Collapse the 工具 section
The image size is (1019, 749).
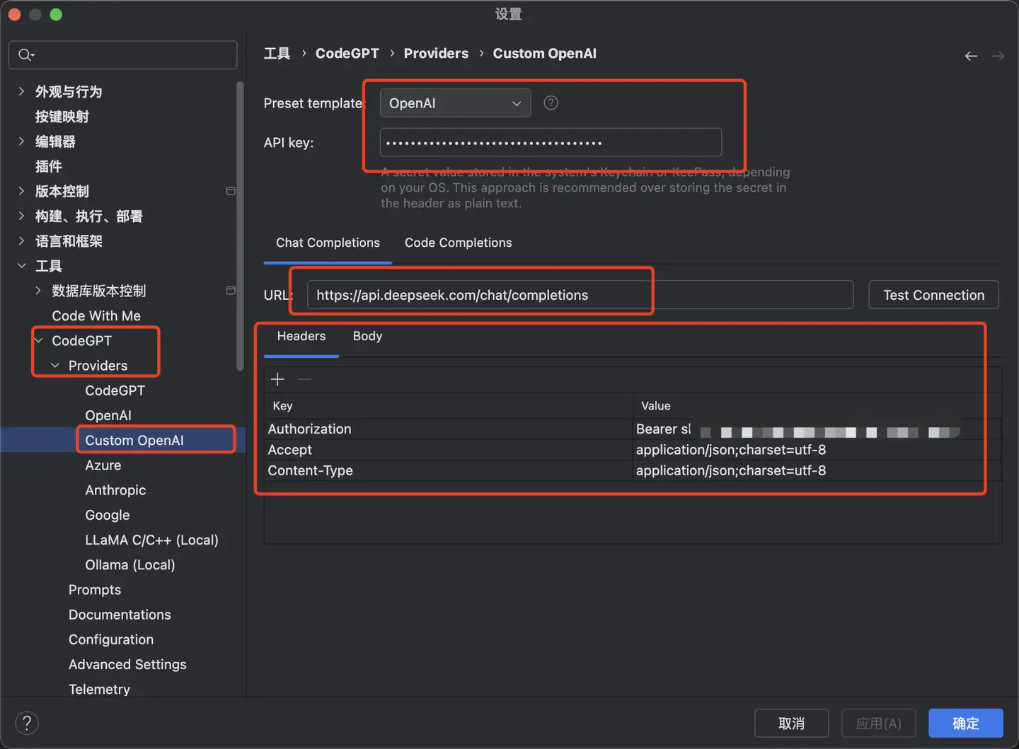click(x=21, y=266)
